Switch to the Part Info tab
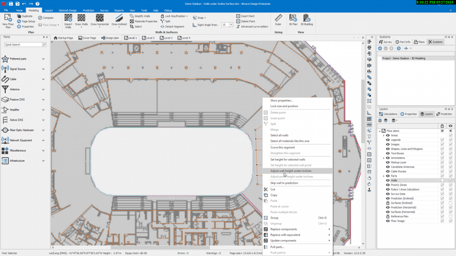Screen dimensions: 456x256 (403, 42)
